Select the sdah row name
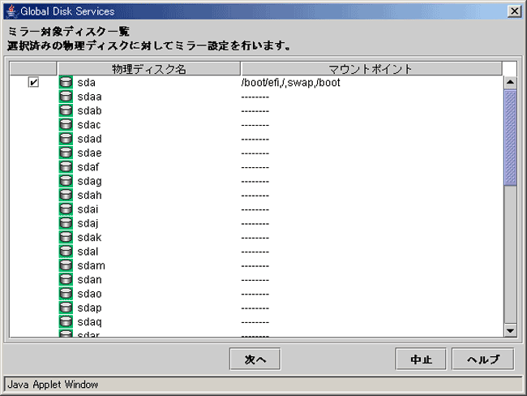Screen dimensions: 527x396 89,196
